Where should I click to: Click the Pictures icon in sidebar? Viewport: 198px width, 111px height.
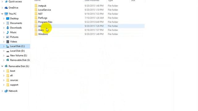point(8,37)
